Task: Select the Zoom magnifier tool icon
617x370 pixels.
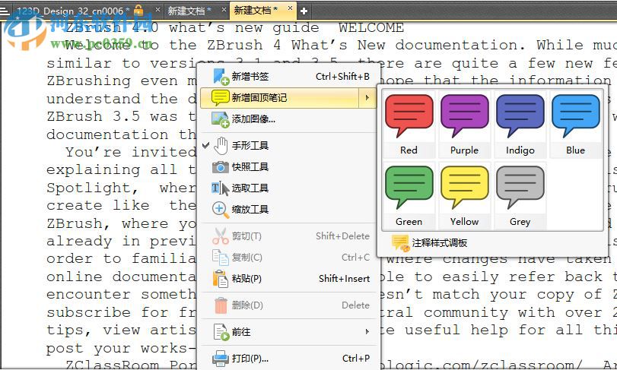Action: pyautogui.click(x=221, y=210)
